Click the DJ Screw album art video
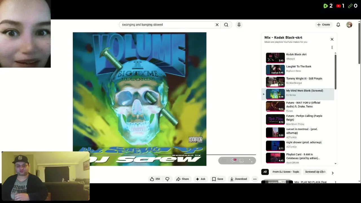The image size is (361, 203). [x=140, y=99]
